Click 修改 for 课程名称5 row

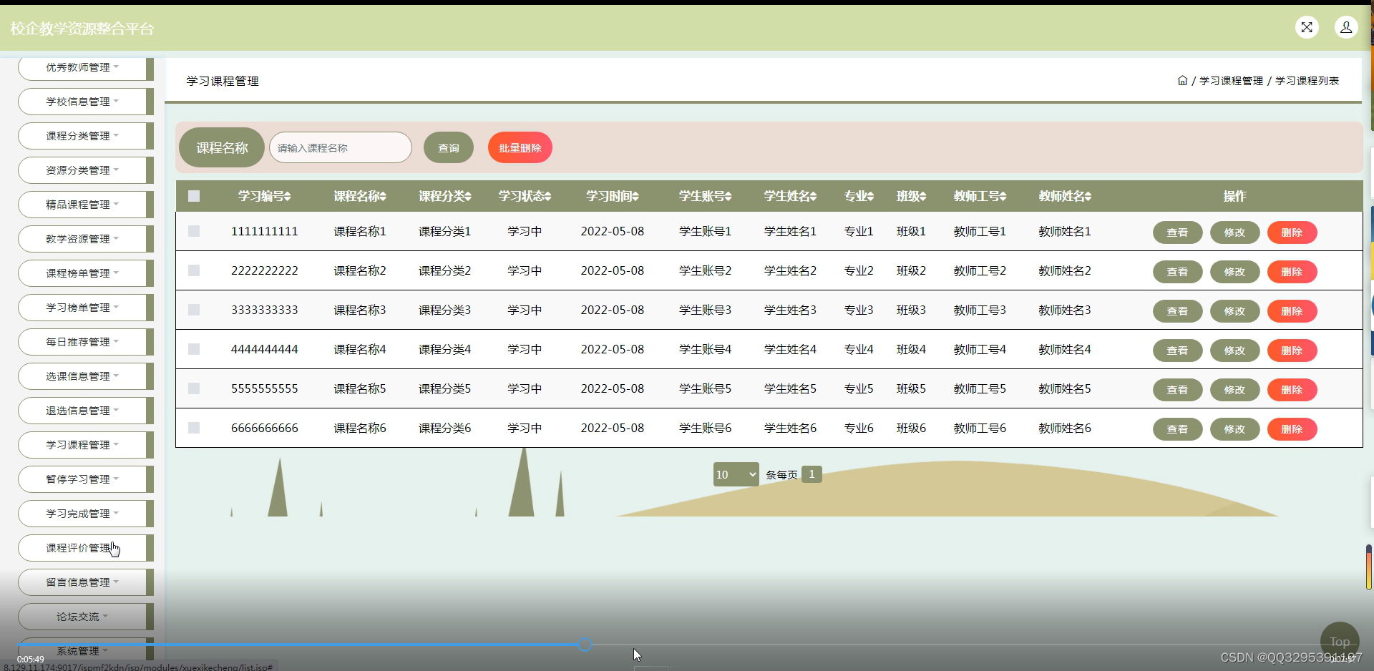pos(1235,390)
